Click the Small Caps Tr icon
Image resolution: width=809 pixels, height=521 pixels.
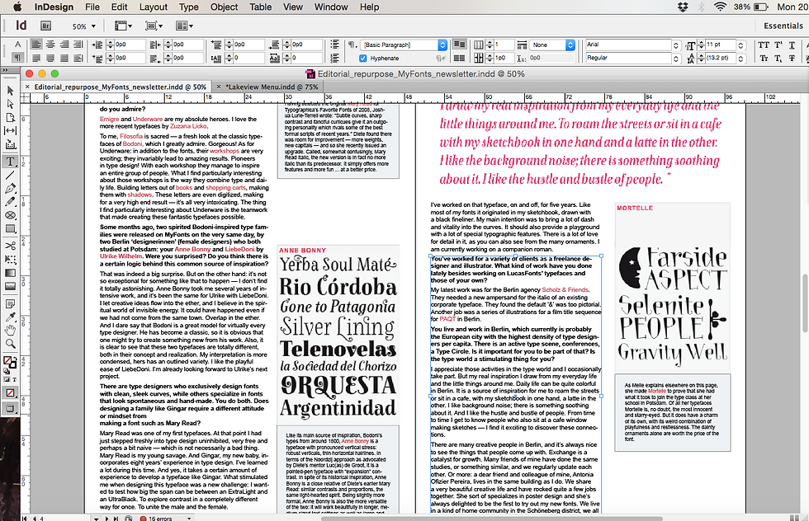coord(764,59)
